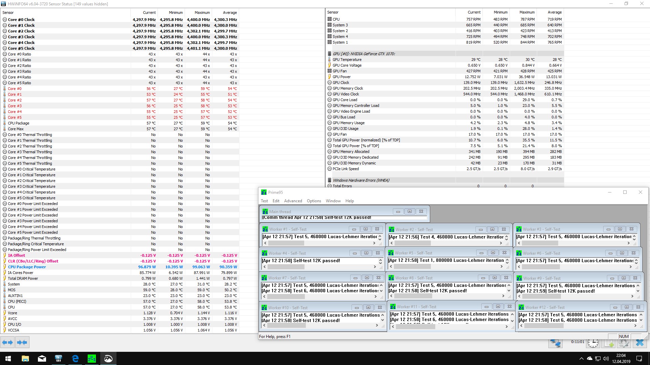Open the network icon in system tray
The width and height of the screenshot is (650, 365).
(x=598, y=359)
